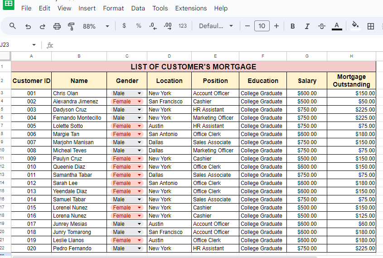Image resolution: width=383 pixels, height=258 pixels.
Task: Select cell with name Fernando Montecillo
Action: [x=79, y=118]
